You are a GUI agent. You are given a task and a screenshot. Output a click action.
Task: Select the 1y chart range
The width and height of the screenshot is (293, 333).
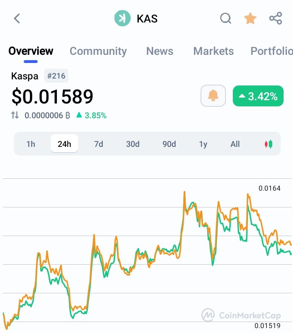click(x=203, y=144)
